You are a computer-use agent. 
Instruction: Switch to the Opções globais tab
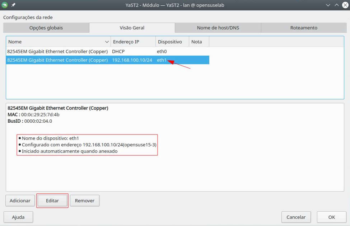(46, 28)
